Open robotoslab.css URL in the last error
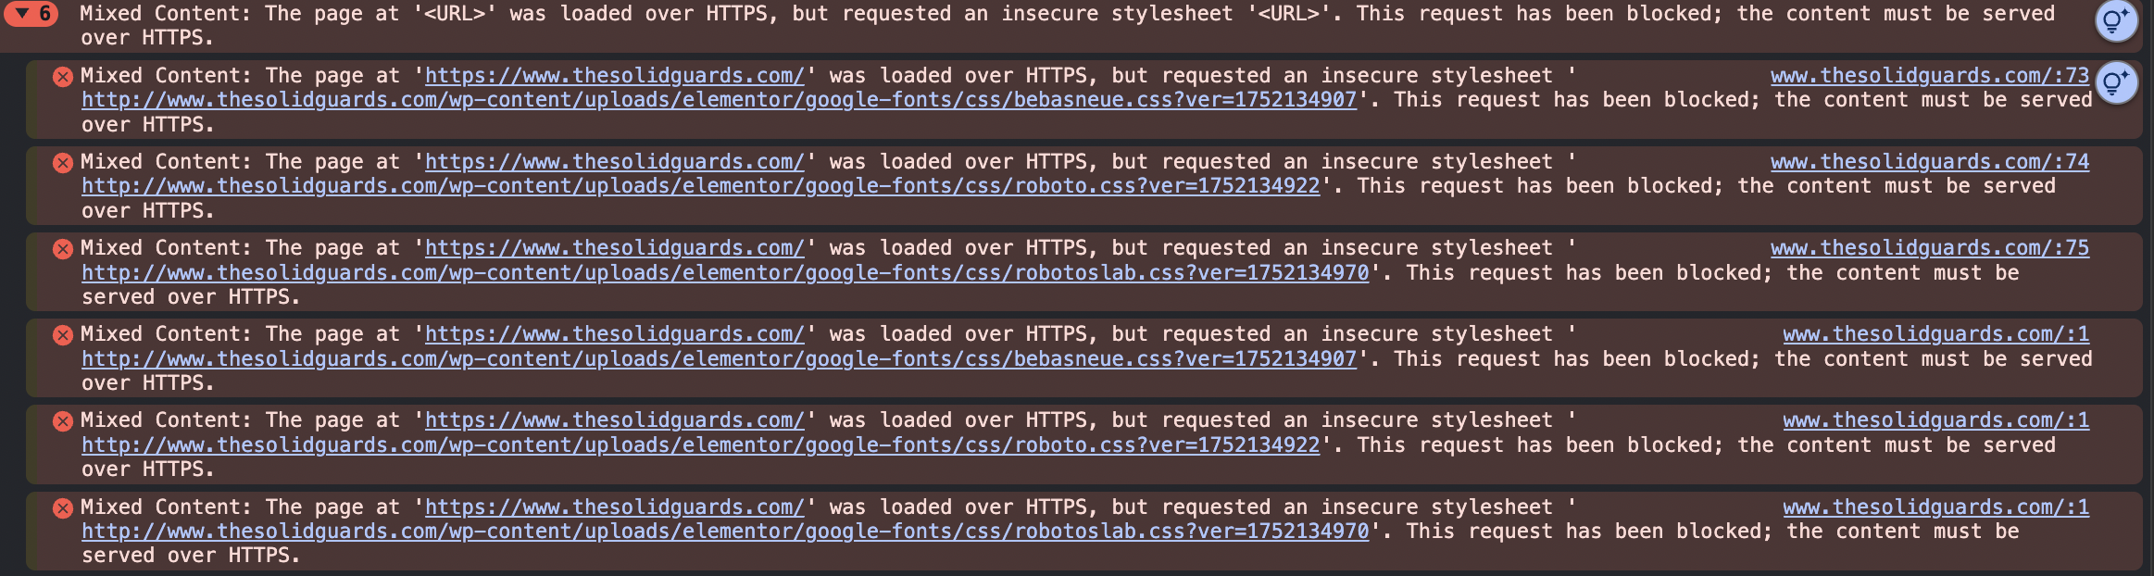Screen dimensions: 2154x576 click(x=725, y=532)
